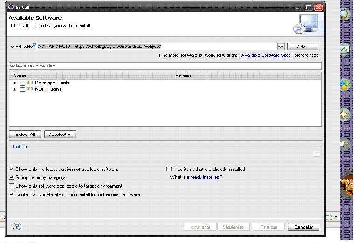Viewport: 354px width, 243px height.
Task: Click the Cancelar button
Action: click(x=304, y=227)
